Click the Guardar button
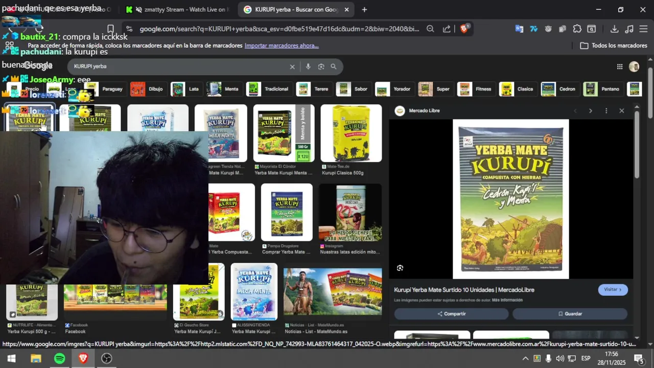 pyautogui.click(x=570, y=314)
